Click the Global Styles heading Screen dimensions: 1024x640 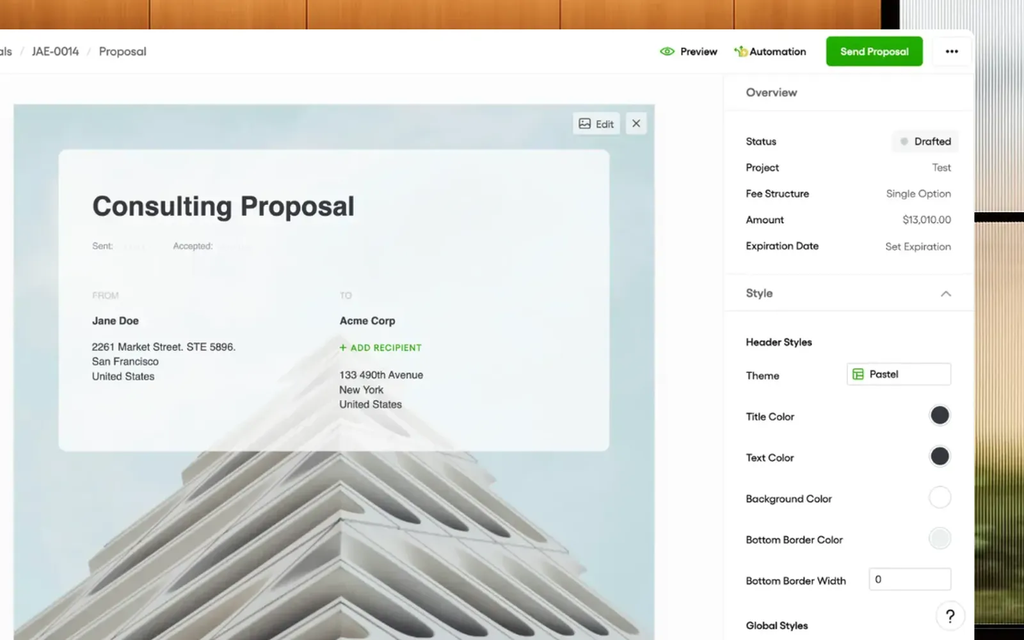pos(776,625)
